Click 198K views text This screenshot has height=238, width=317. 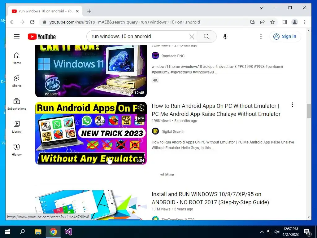point(161,121)
